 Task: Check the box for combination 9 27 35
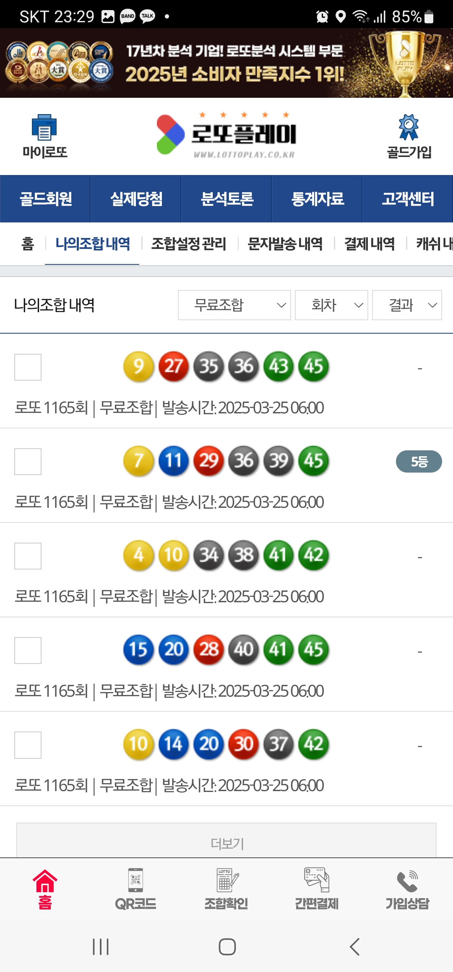(28, 367)
